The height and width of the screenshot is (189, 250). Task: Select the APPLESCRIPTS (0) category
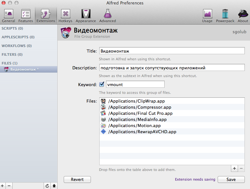click(18, 37)
